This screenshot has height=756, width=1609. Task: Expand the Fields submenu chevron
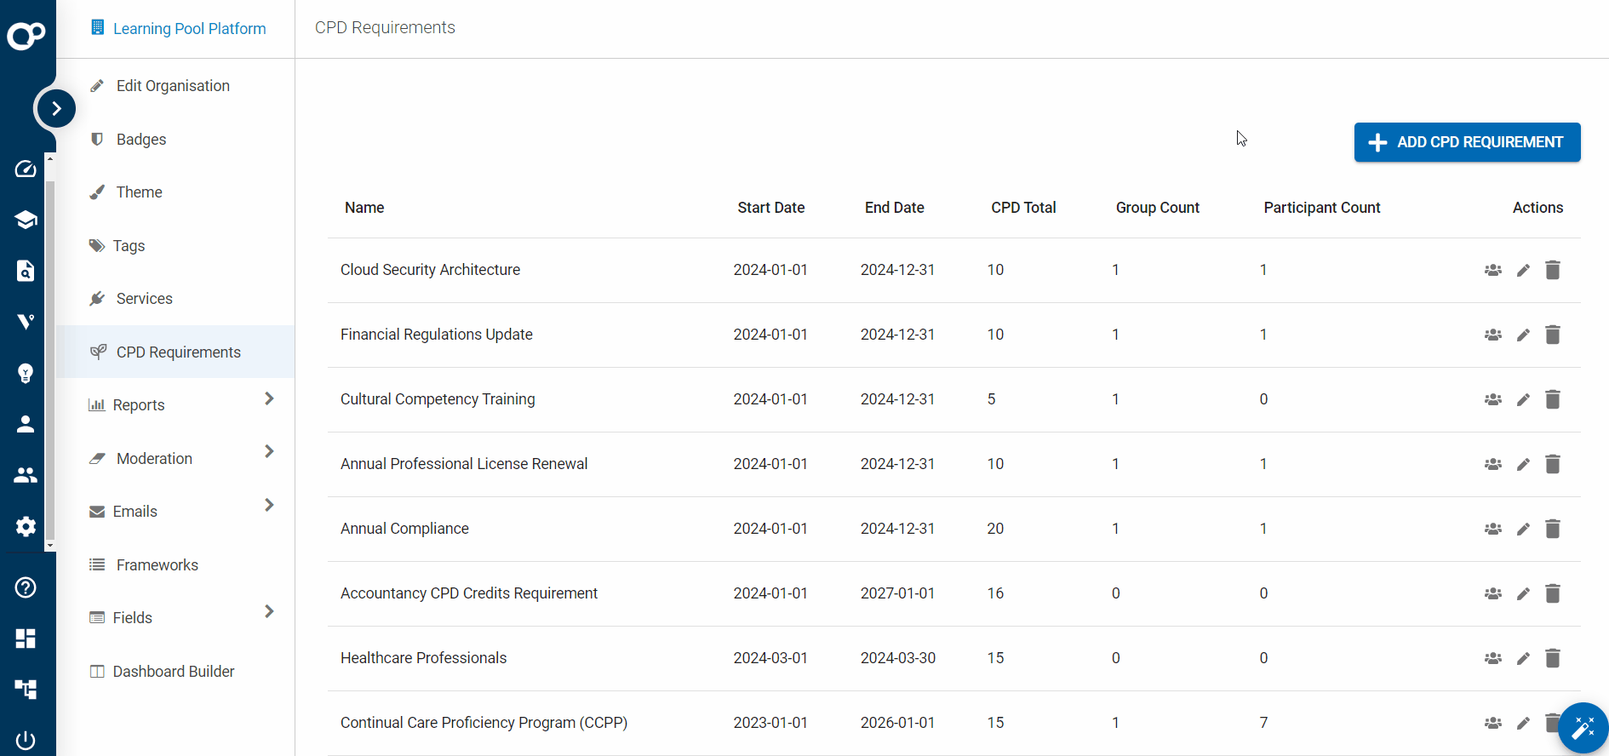[269, 611]
